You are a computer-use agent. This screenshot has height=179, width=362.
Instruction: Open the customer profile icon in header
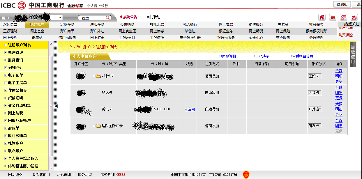point(343,17)
